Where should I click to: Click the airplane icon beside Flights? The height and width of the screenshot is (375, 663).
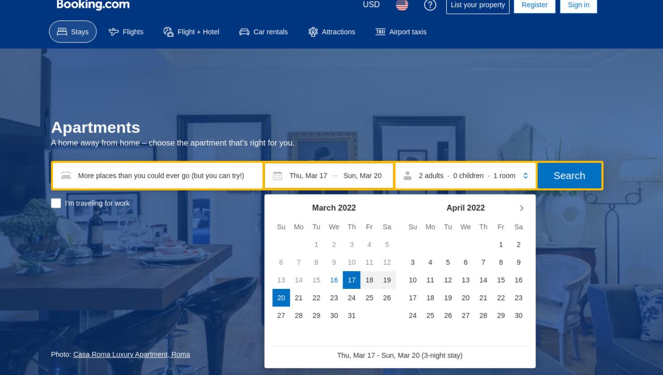[113, 32]
